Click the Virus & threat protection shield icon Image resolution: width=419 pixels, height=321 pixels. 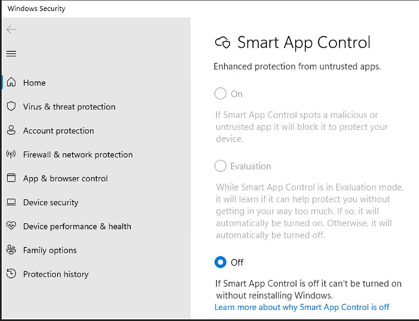pos(11,107)
